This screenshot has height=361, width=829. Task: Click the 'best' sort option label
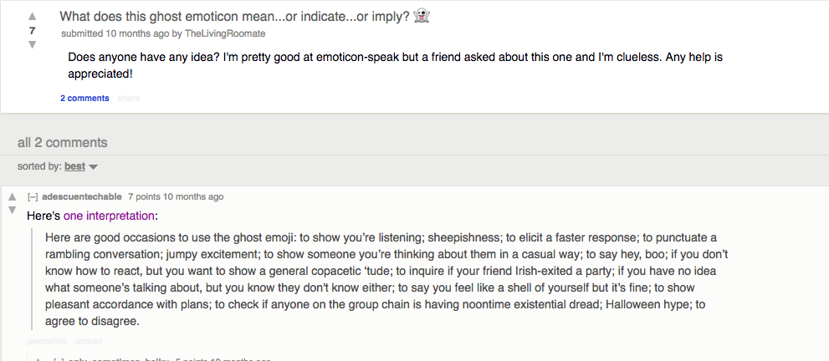click(74, 166)
